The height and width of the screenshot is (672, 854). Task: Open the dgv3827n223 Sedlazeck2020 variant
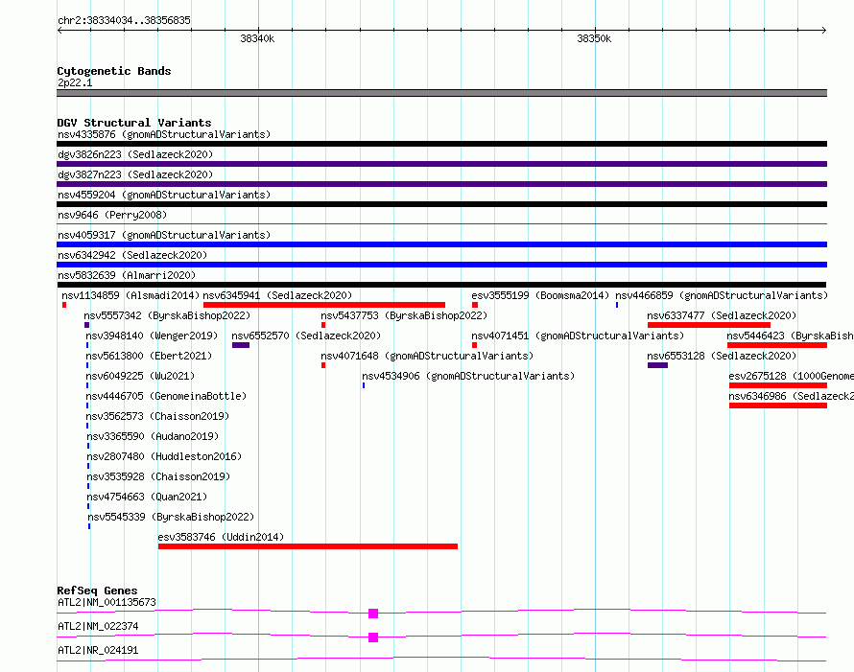(x=135, y=174)
